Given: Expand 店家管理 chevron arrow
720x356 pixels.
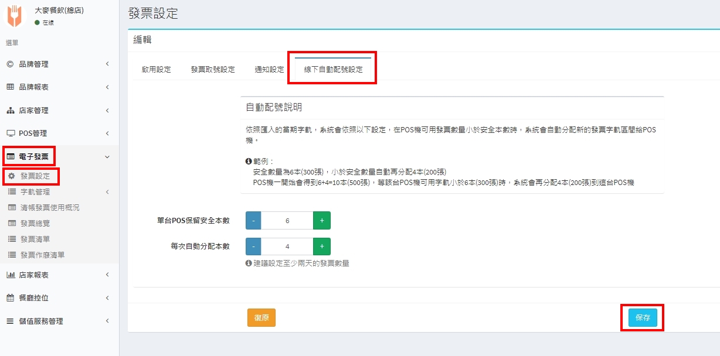Looking at the screenshot, I should (x=107, y=110).
